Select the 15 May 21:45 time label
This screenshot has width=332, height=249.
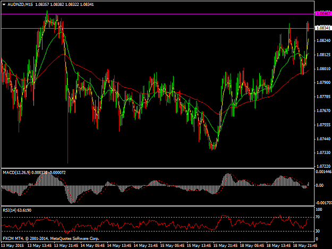[225, 246]
